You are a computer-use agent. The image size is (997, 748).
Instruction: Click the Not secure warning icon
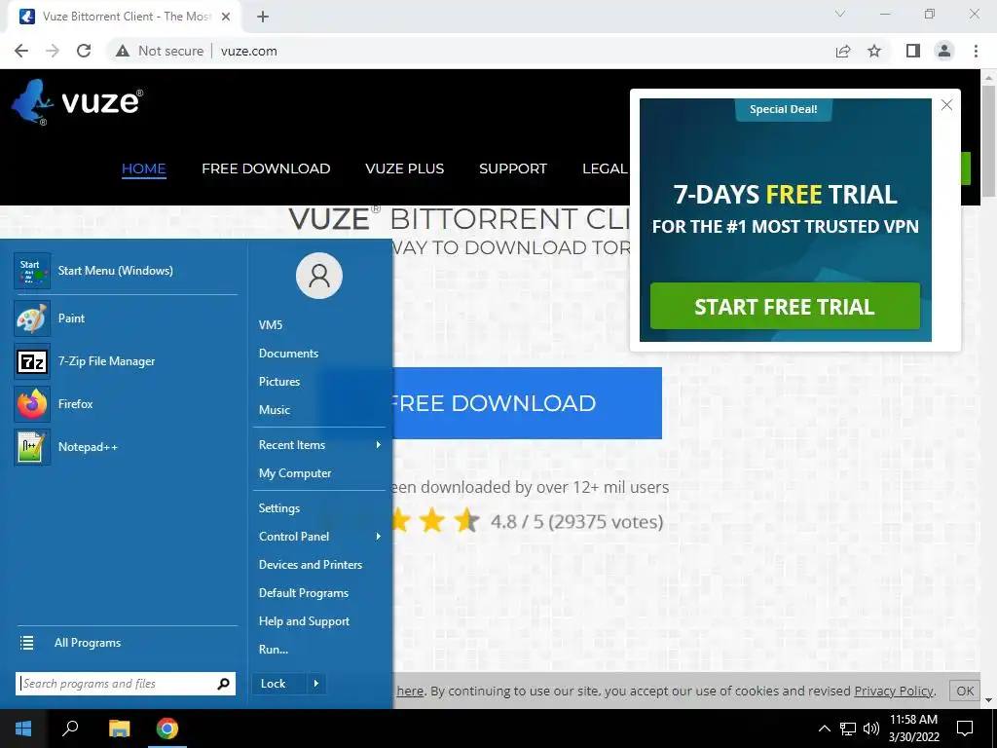pos(123,51)
